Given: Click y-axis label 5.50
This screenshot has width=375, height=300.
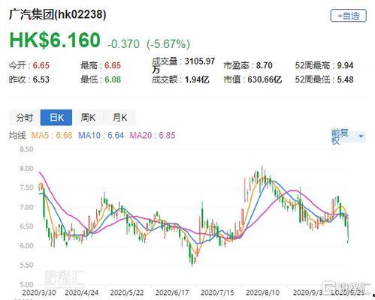Looking at the screenshot, I should click(x=26, y=265).
